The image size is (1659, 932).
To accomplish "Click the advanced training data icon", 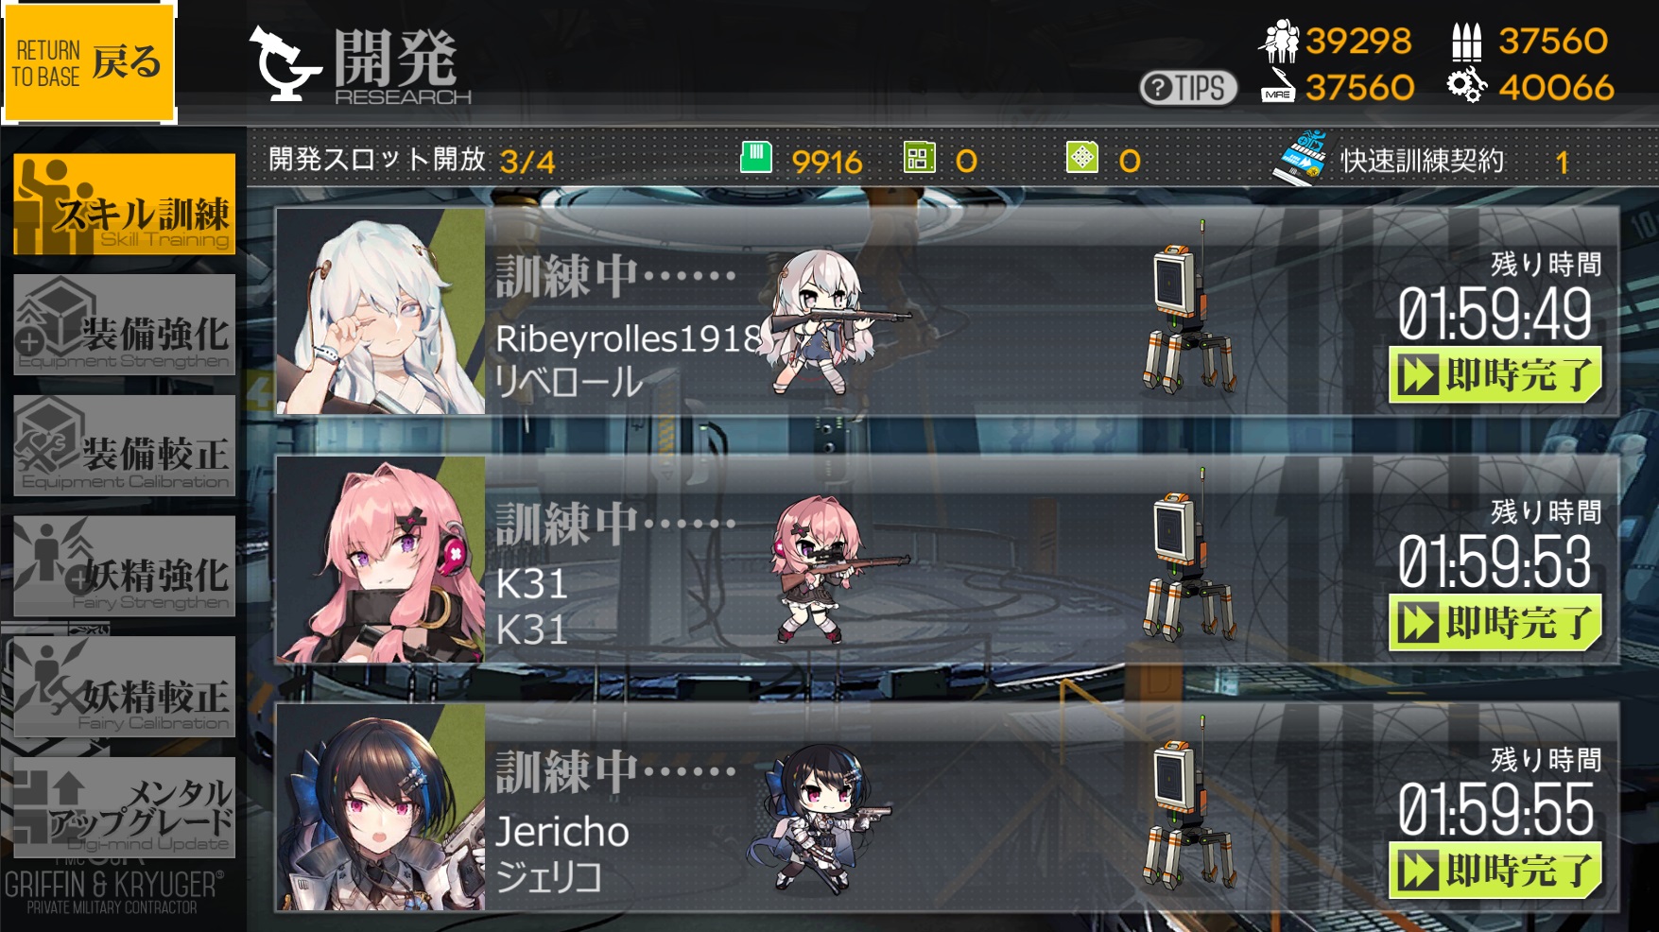I will pyautogui.click(x=1081, y=157).
